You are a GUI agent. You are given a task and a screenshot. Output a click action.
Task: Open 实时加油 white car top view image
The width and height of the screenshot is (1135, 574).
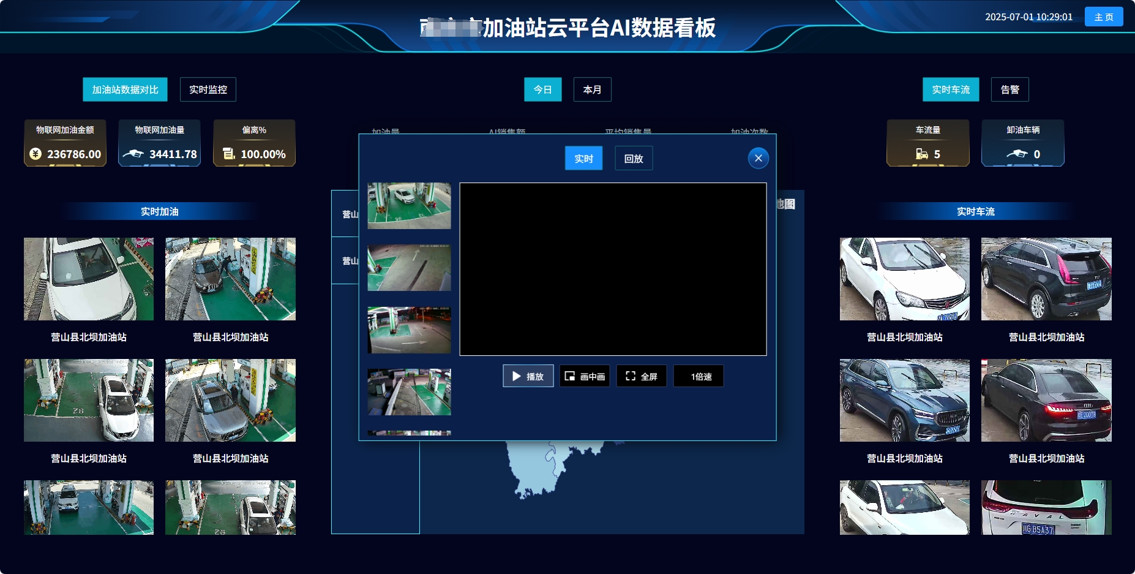coord(89,279)
